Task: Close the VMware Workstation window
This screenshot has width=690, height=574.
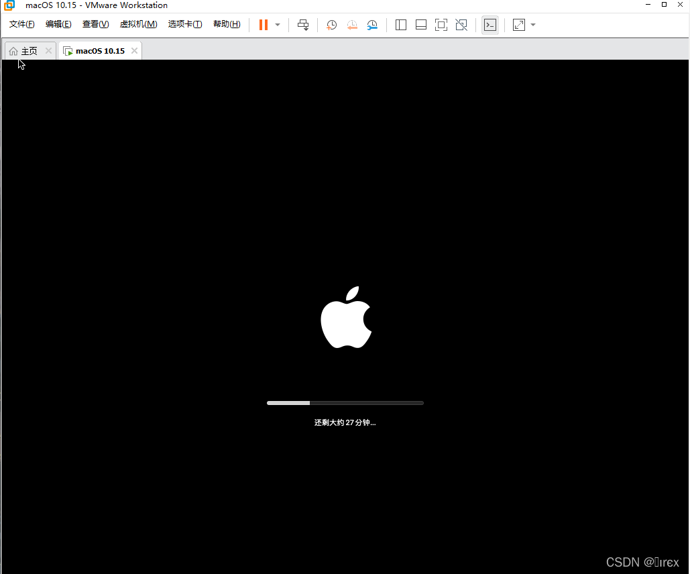Action: click(x=680, y=5)
